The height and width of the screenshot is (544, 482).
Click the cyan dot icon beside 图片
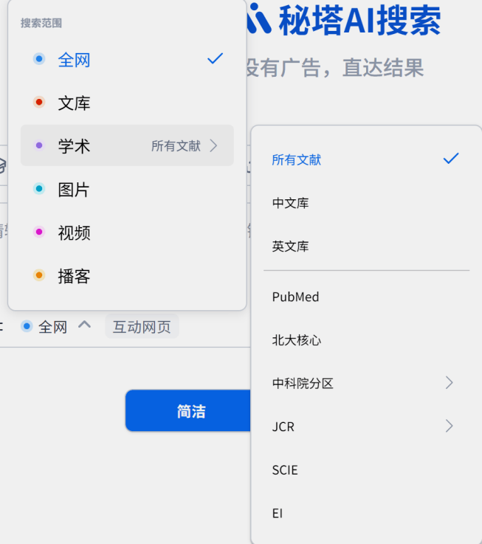pos(39,190)
